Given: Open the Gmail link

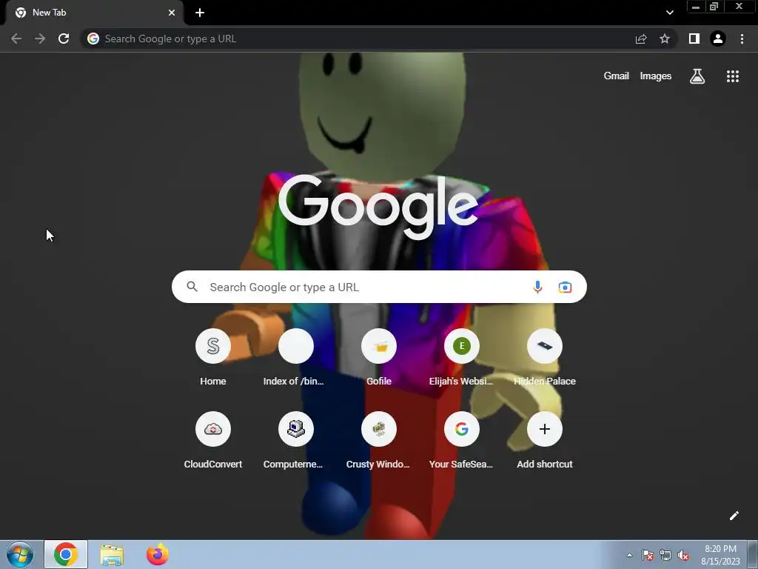Looking at the screenshot, I should point(617,76).
